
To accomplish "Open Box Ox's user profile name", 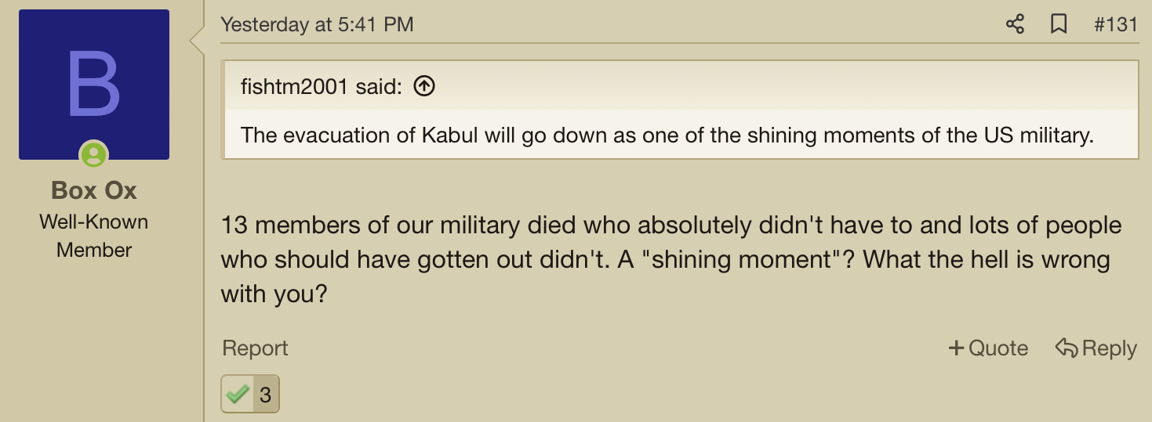I will pyautogui.click(x=94, y=190).
